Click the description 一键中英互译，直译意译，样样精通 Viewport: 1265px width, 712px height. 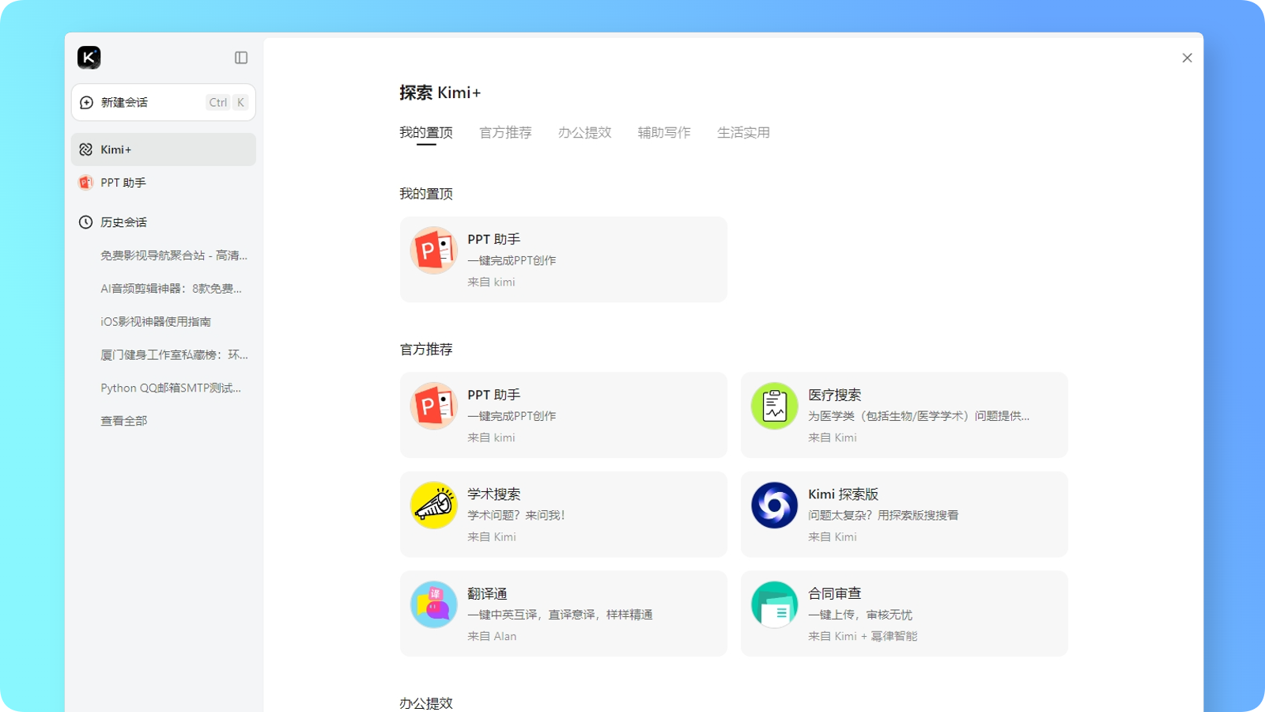point(560,615)
